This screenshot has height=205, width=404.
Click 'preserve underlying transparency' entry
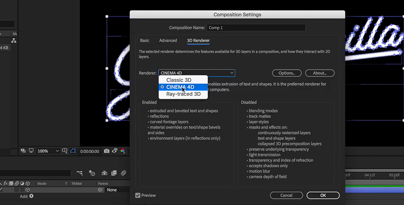point(279,149)
